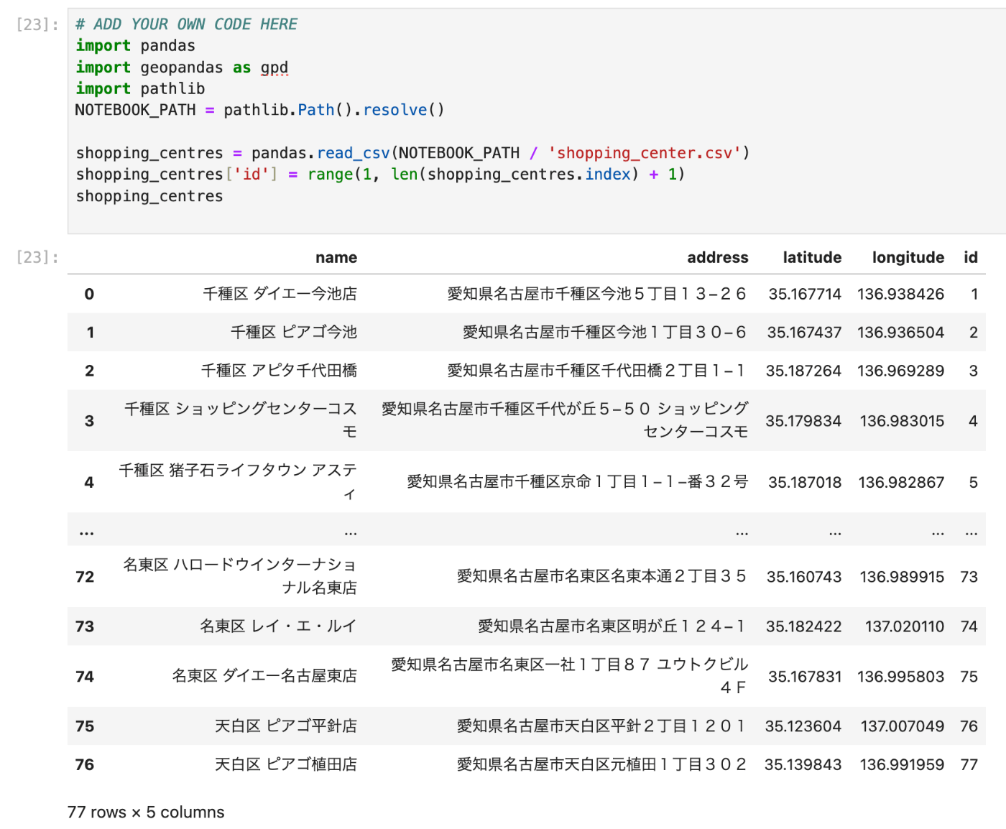Click the address '愛知県名古屋市天白区平針２丁目１２０１'
Viewport: 1006px width, 829px height.
coord(602,726)
